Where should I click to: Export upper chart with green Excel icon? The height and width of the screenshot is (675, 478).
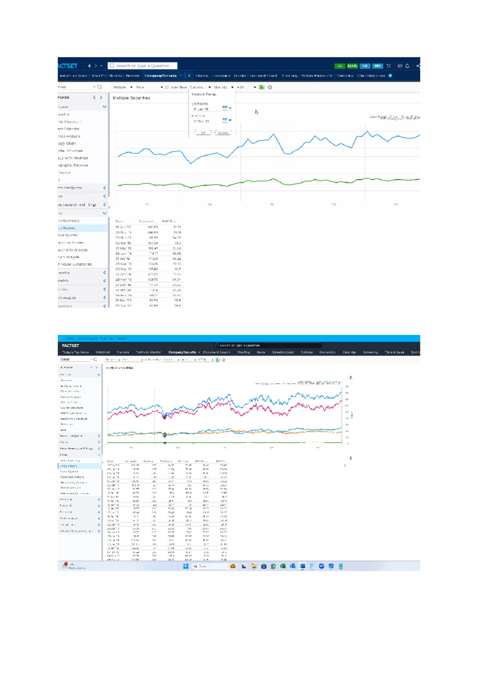pos(262,87)
